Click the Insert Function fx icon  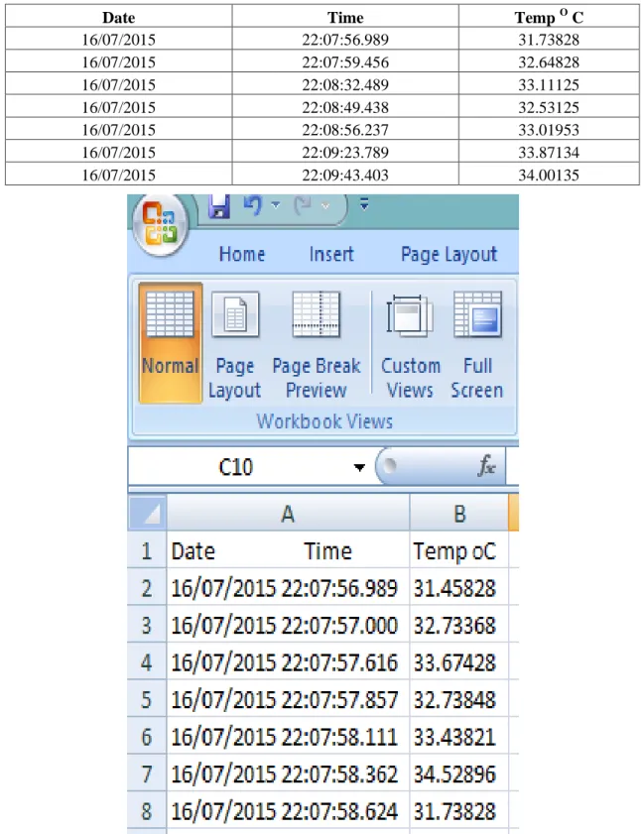click(486, 466)
